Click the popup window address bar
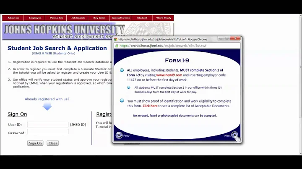 click(x=177, y=46)
